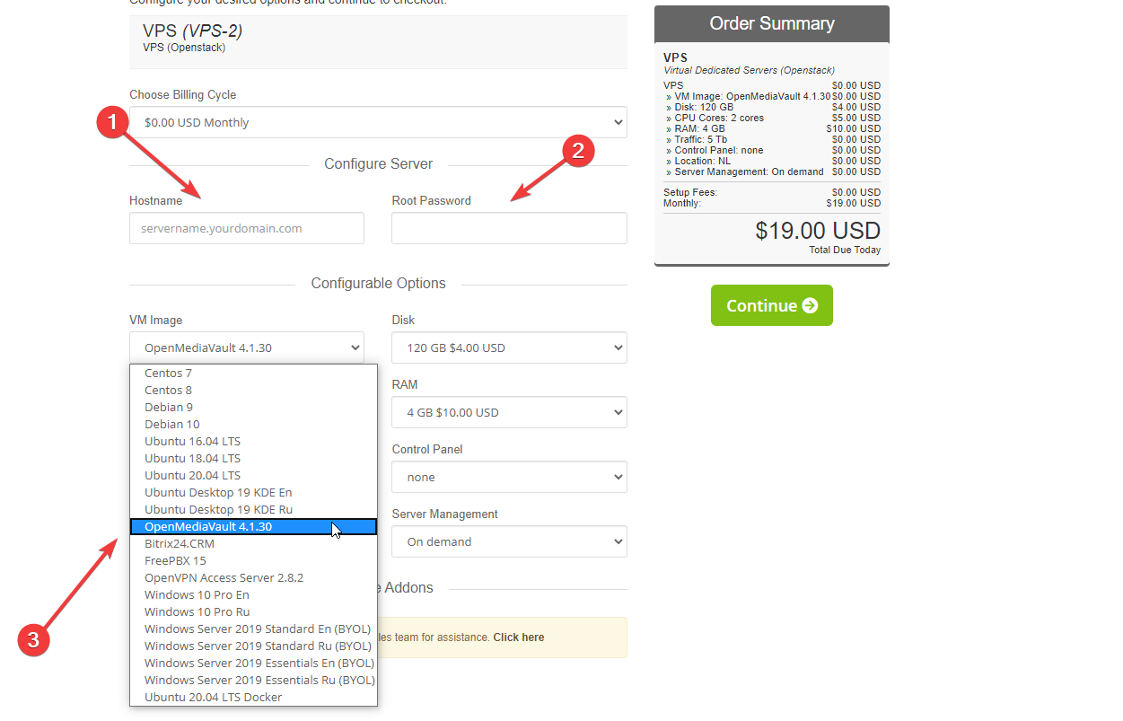Select Windows 10 Pro En option

(197, 595)
